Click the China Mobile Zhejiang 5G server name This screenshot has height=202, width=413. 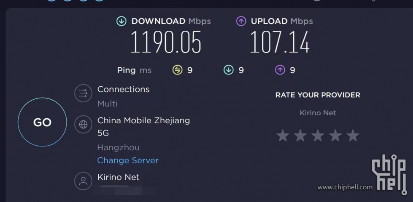click(143, 127)
